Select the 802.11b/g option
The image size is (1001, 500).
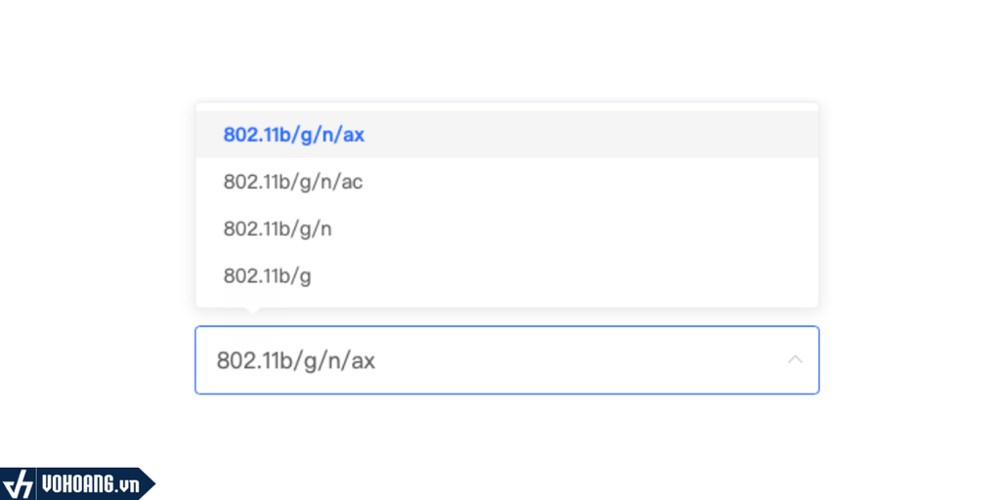point(267,276)
